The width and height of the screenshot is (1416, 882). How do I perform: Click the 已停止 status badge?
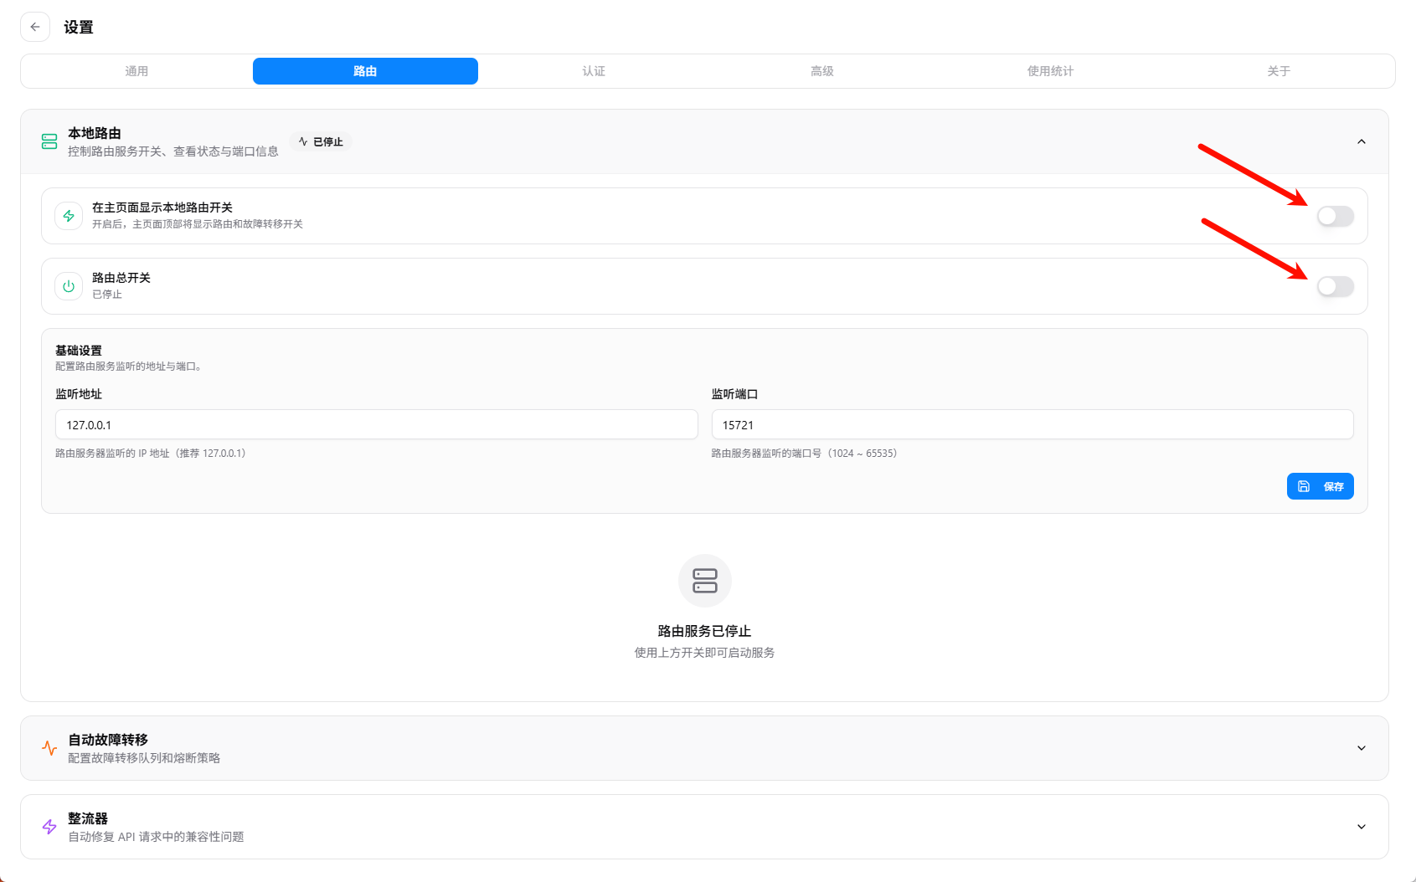322,142
